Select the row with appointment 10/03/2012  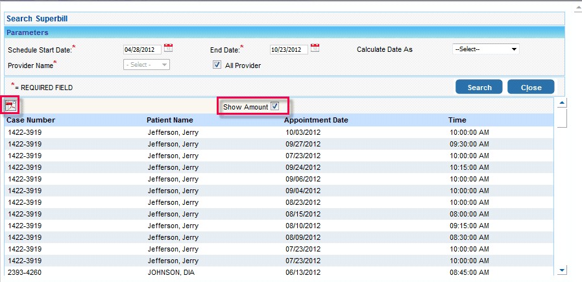pos(303,132)
